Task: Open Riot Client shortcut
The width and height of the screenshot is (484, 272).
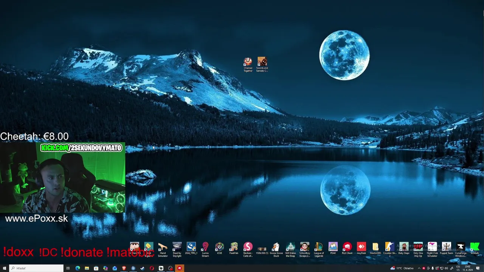Action: coord(347,249)
